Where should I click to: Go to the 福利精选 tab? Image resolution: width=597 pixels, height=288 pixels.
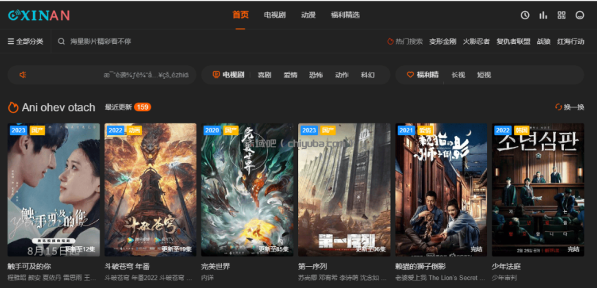(346, 15)
